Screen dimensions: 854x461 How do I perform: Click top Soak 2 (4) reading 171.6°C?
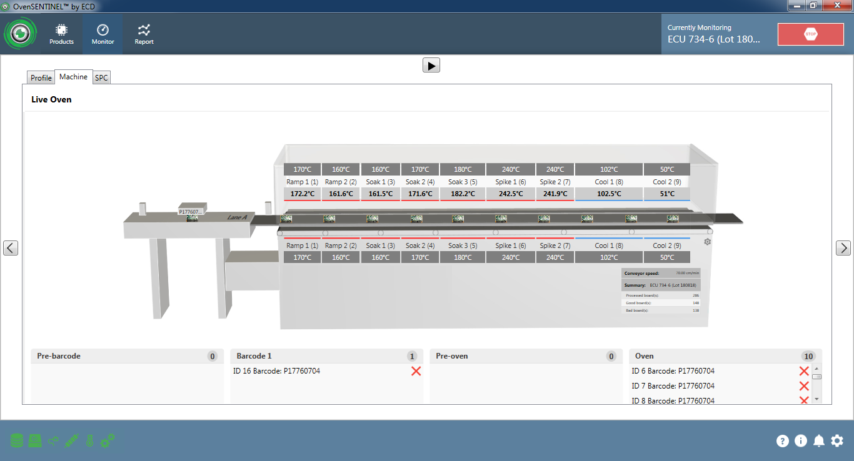click(x=420, y=194)
